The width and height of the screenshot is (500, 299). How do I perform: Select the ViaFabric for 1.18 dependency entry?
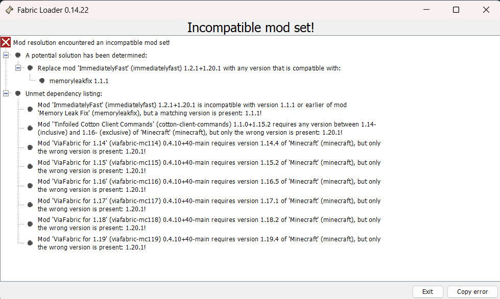point(204,223)
